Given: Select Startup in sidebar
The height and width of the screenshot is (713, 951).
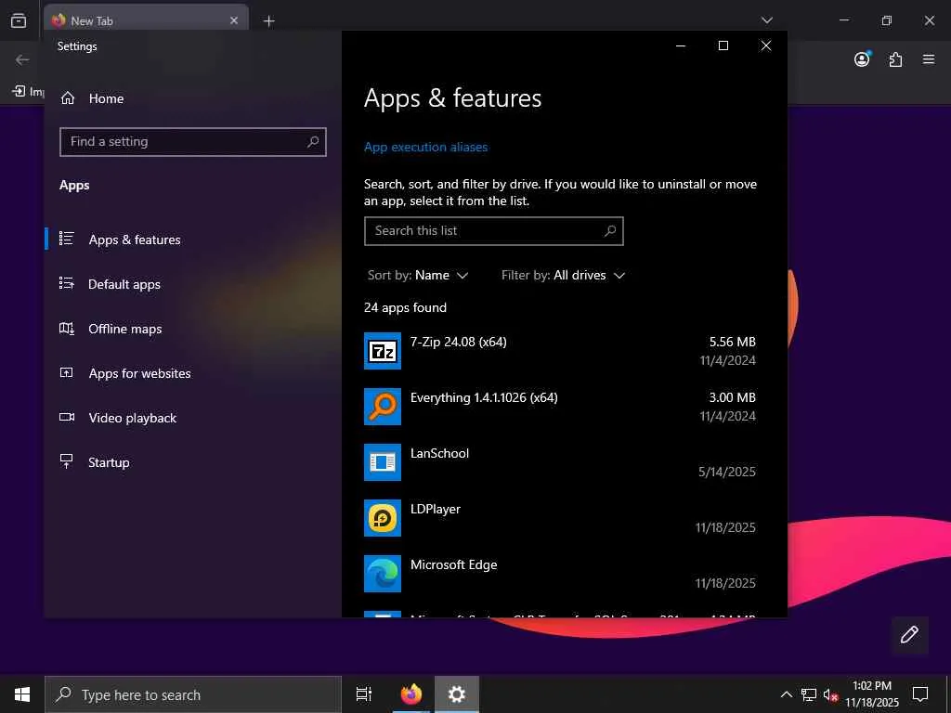Looking at the screenshot, I should point(193,462).
